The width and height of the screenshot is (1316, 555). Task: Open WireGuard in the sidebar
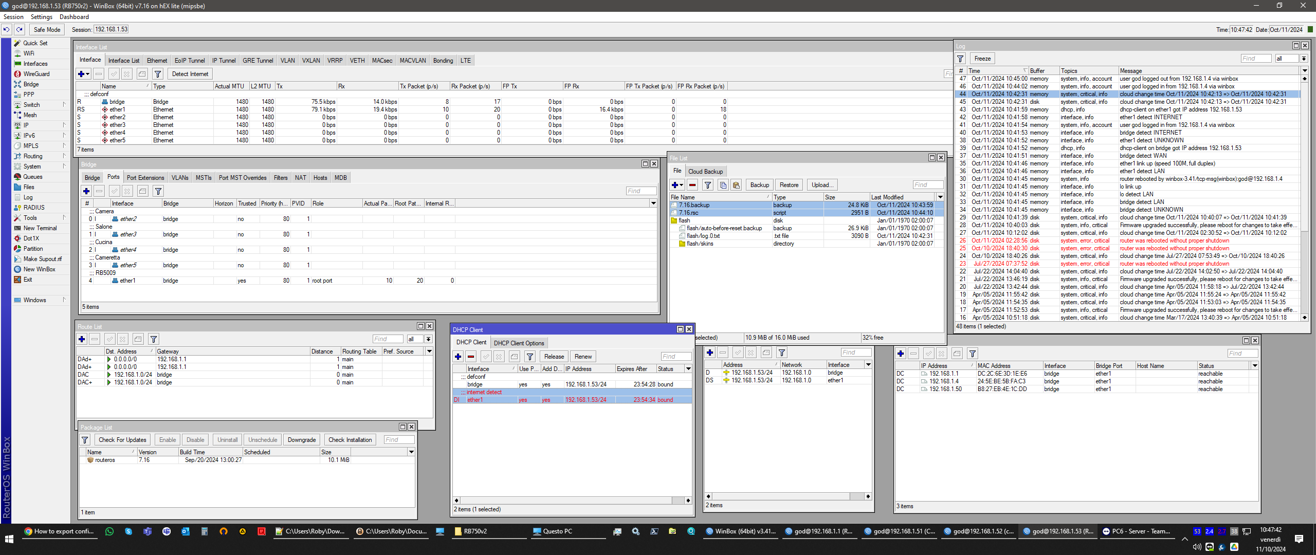click(36, 74)
